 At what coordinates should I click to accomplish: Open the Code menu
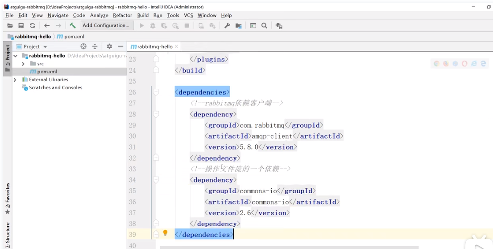[79, 15]
